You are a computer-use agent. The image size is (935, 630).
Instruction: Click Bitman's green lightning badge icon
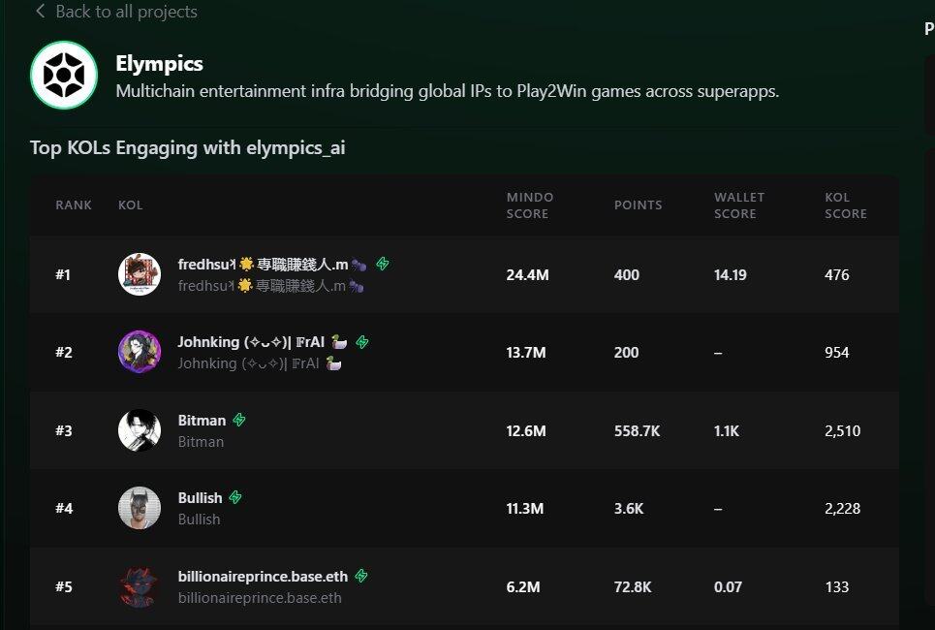click(x=239, y=420)
